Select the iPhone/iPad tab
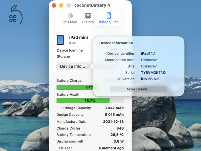This screenshot has height=151, width=201. click(x=109, y=18)
